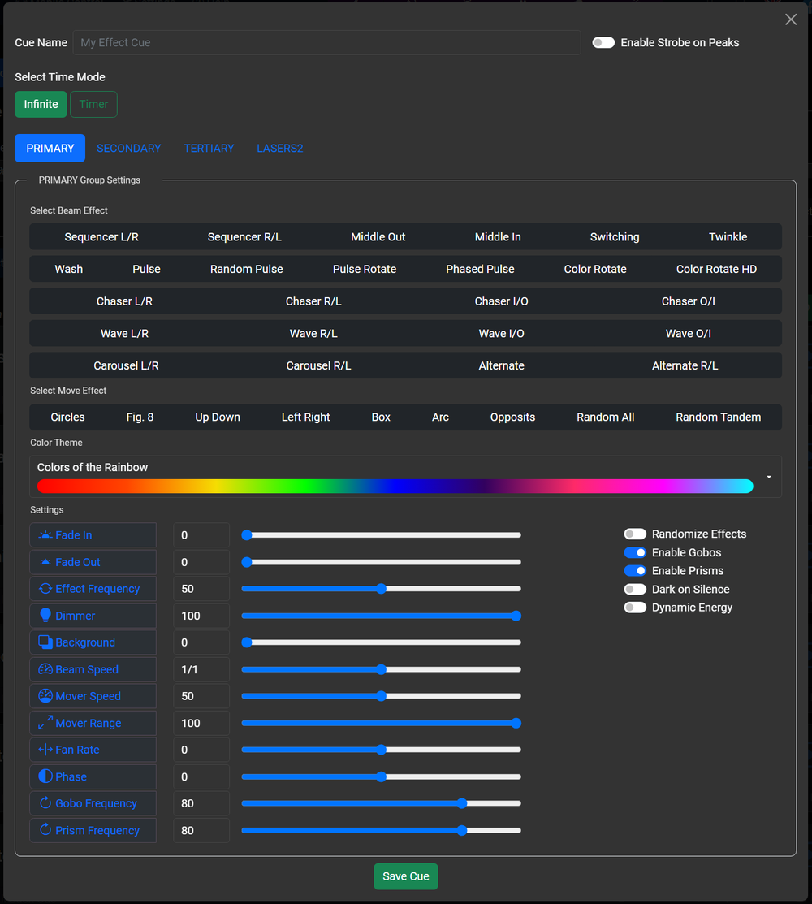Turn on Enable Strobe on Peaks

click(603, 42)
